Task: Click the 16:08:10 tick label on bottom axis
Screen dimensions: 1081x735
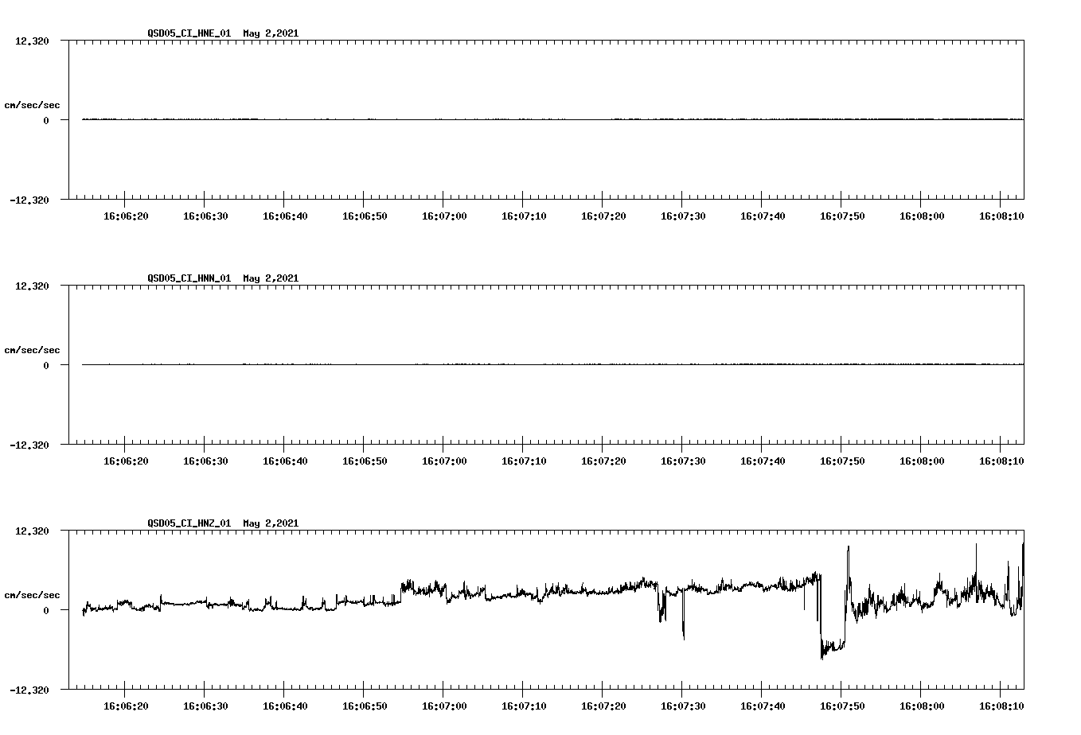Action: point(1002,704)
